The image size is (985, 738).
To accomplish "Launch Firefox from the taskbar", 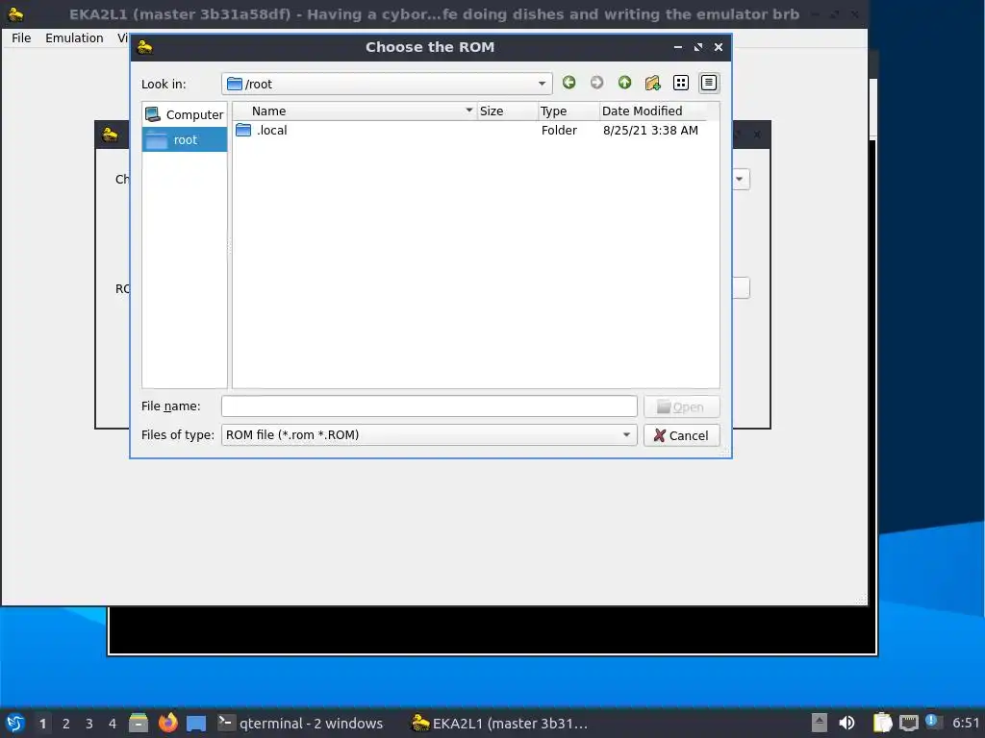I will coord(167,723).
